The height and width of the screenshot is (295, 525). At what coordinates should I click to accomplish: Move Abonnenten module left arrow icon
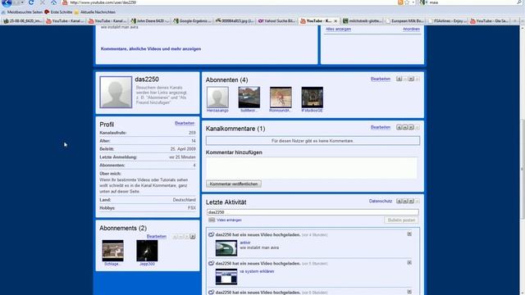[x=399, y=79]
